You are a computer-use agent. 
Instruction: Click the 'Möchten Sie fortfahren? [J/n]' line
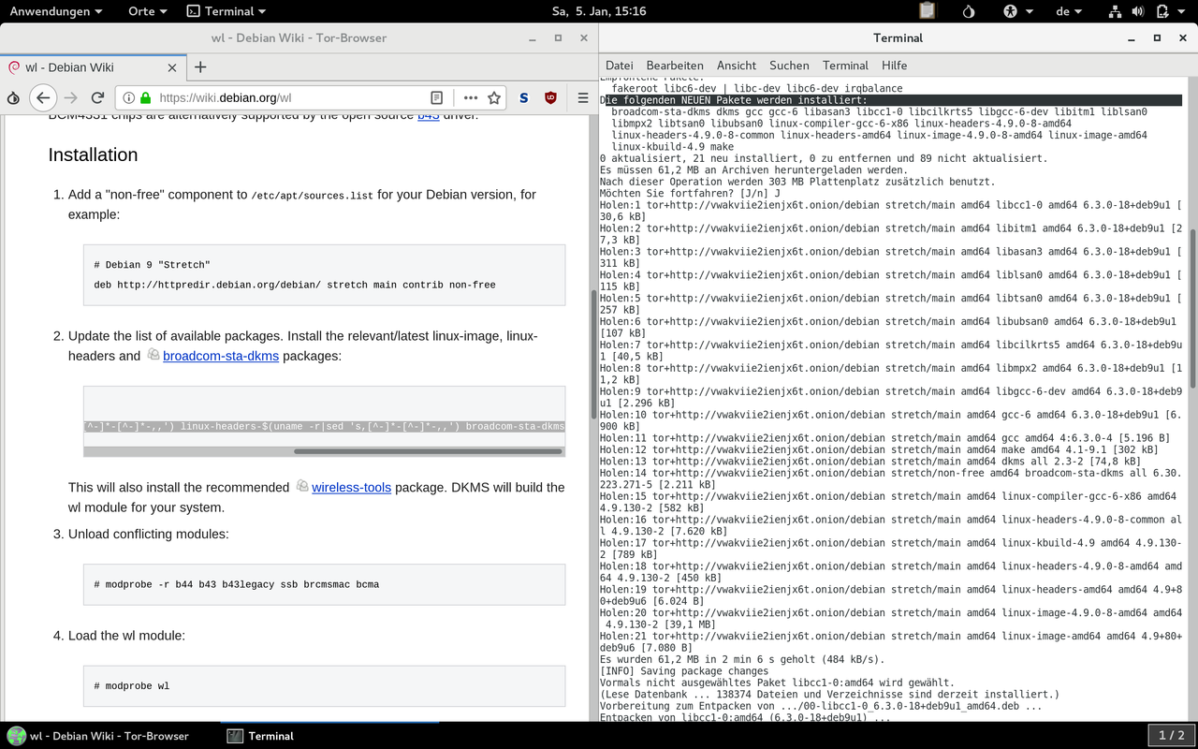(690, 193)
